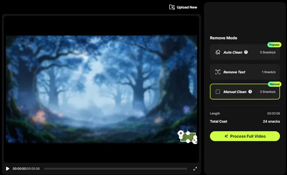Click the Upload New link
Screen dimensions: 287x175
pyautogui.click(x=183, y=7)
